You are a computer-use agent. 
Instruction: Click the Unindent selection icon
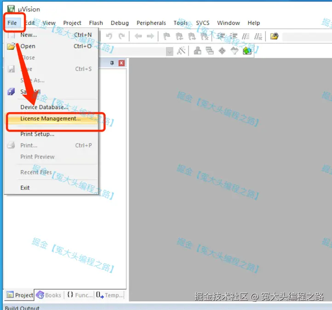(233, 36)
